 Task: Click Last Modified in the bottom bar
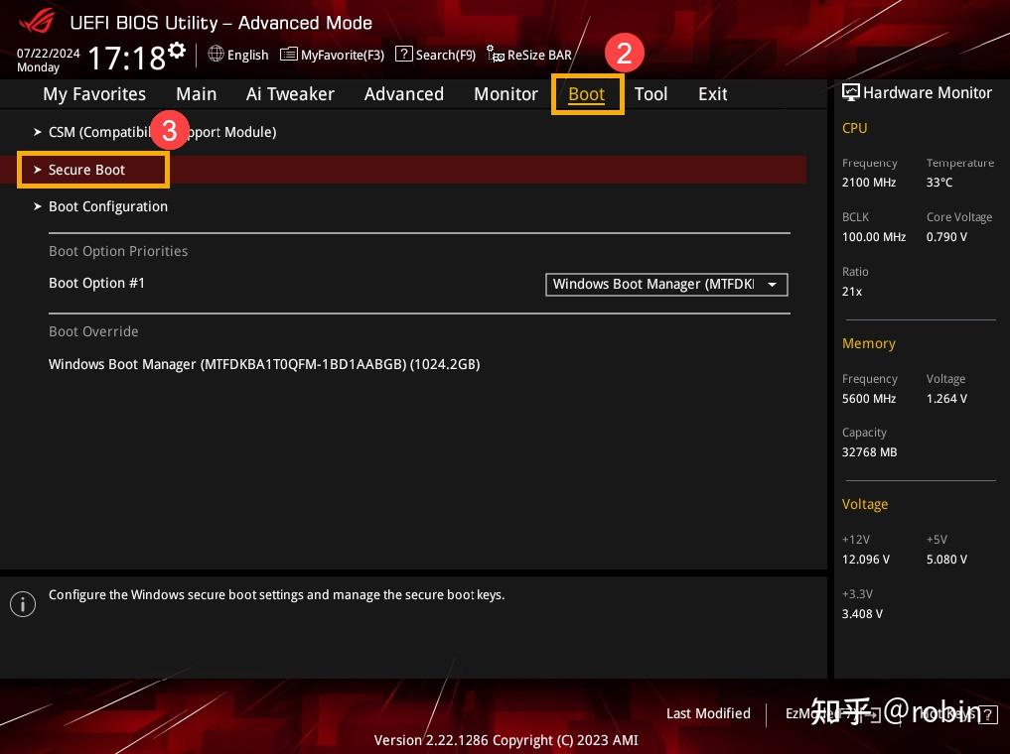pyautogui.click(x=708, y=713)
